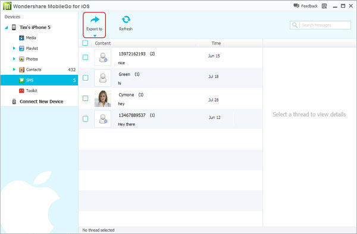Open the Photos section
Image resolution: width=357 pixels, height=234 pixels.
32,59
